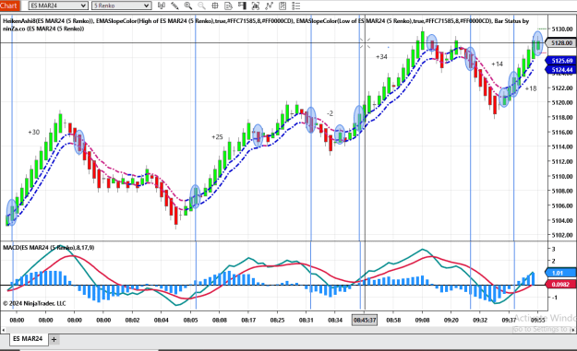Click the 08:17 time axis label
Viewport: 577px width, 351px height.
pyautogui.click(x=248, y=321)
